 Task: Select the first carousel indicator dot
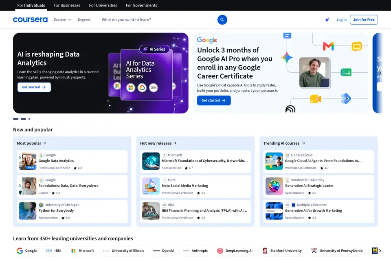click(x=16, y=119)
